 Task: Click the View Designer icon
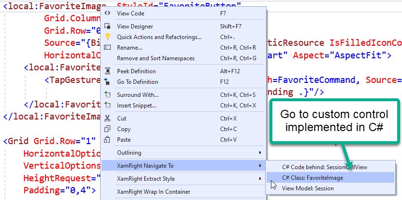pos(107,27)
